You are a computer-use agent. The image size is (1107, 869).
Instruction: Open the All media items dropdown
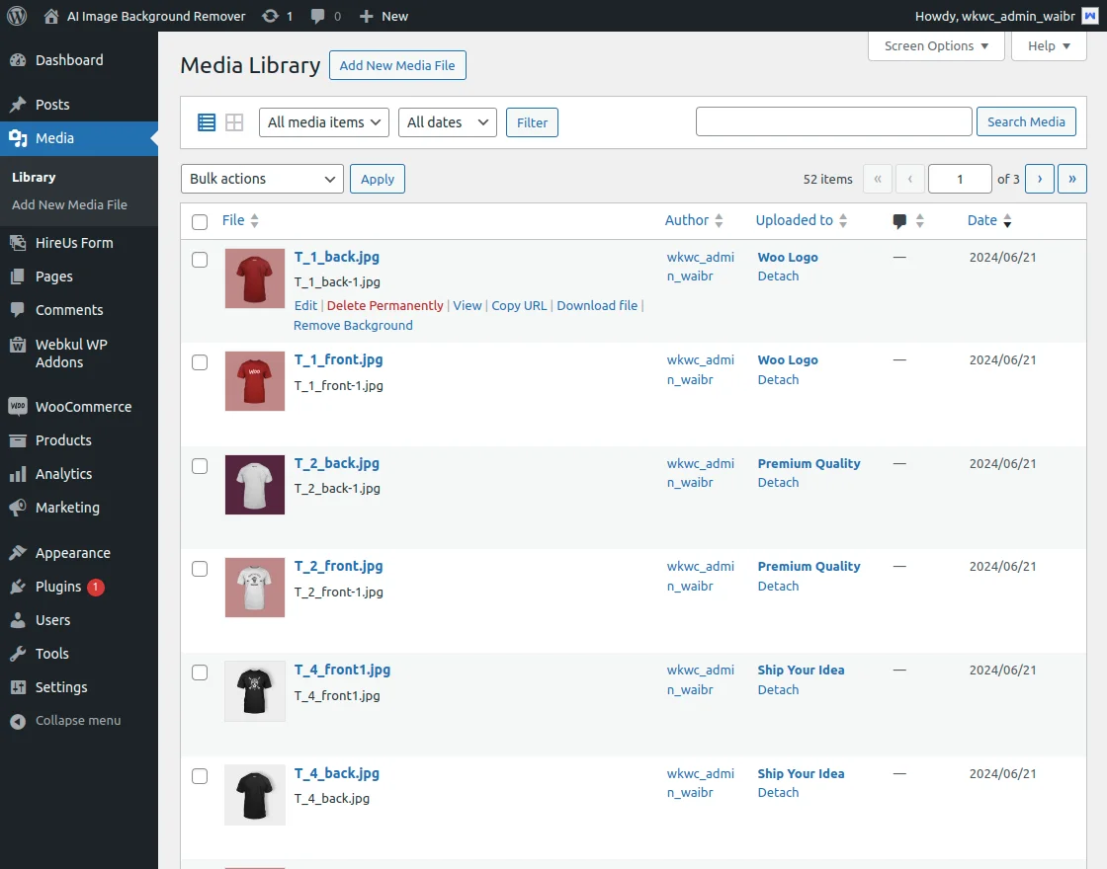[x=324, y=122]
